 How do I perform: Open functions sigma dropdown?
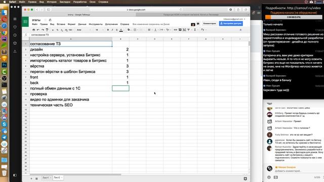tap(195, 30)
